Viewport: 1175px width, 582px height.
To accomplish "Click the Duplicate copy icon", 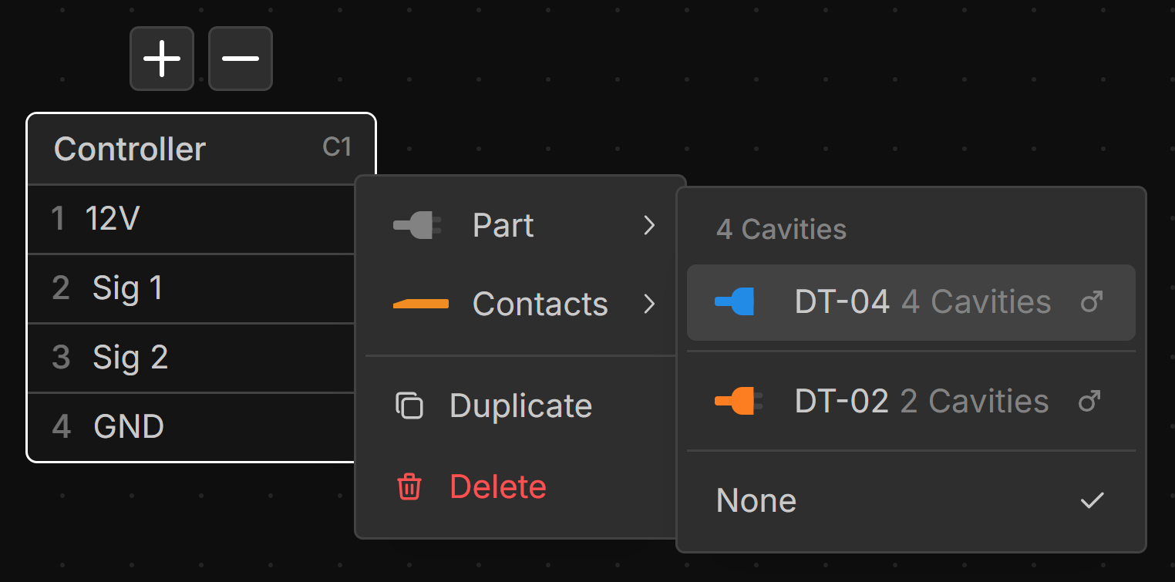I will (x=409, y=405).
